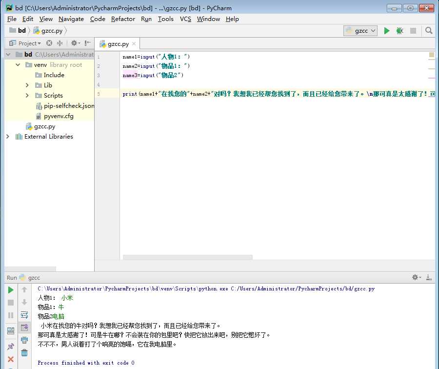
Task: Click the inspection indicator atop the editor
Action: (432, 55)
